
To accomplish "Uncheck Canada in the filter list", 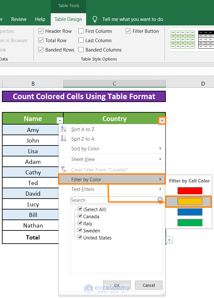I will tap(80, 217).
